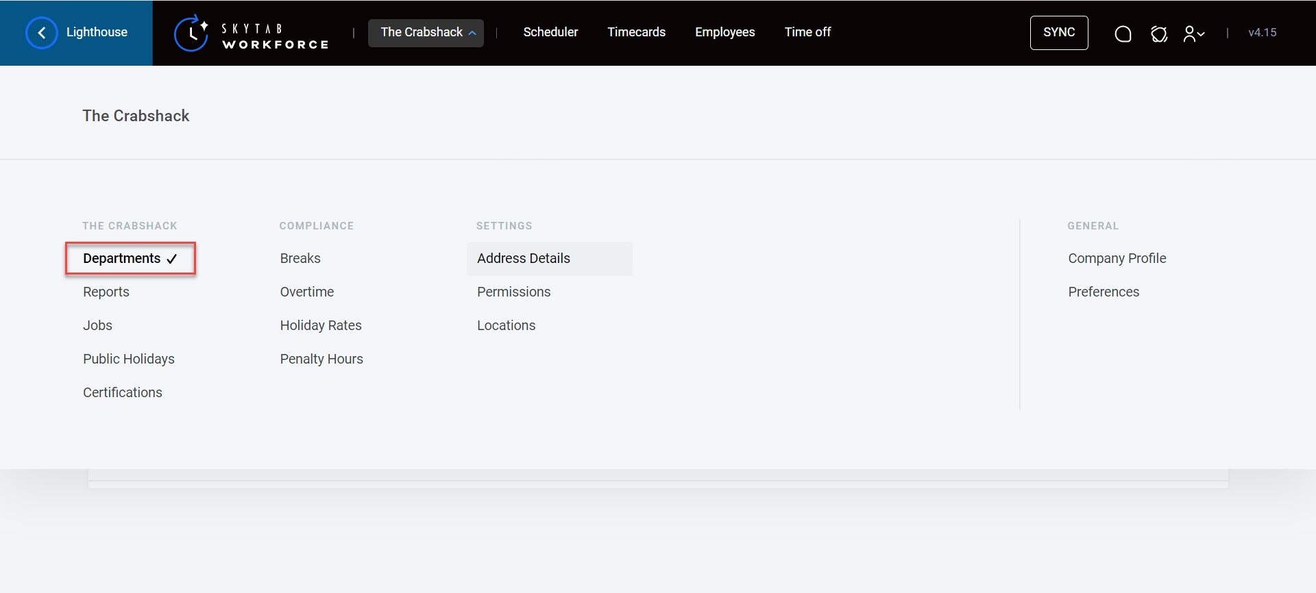Open the chat bubble icon

tap(1123, 34)
